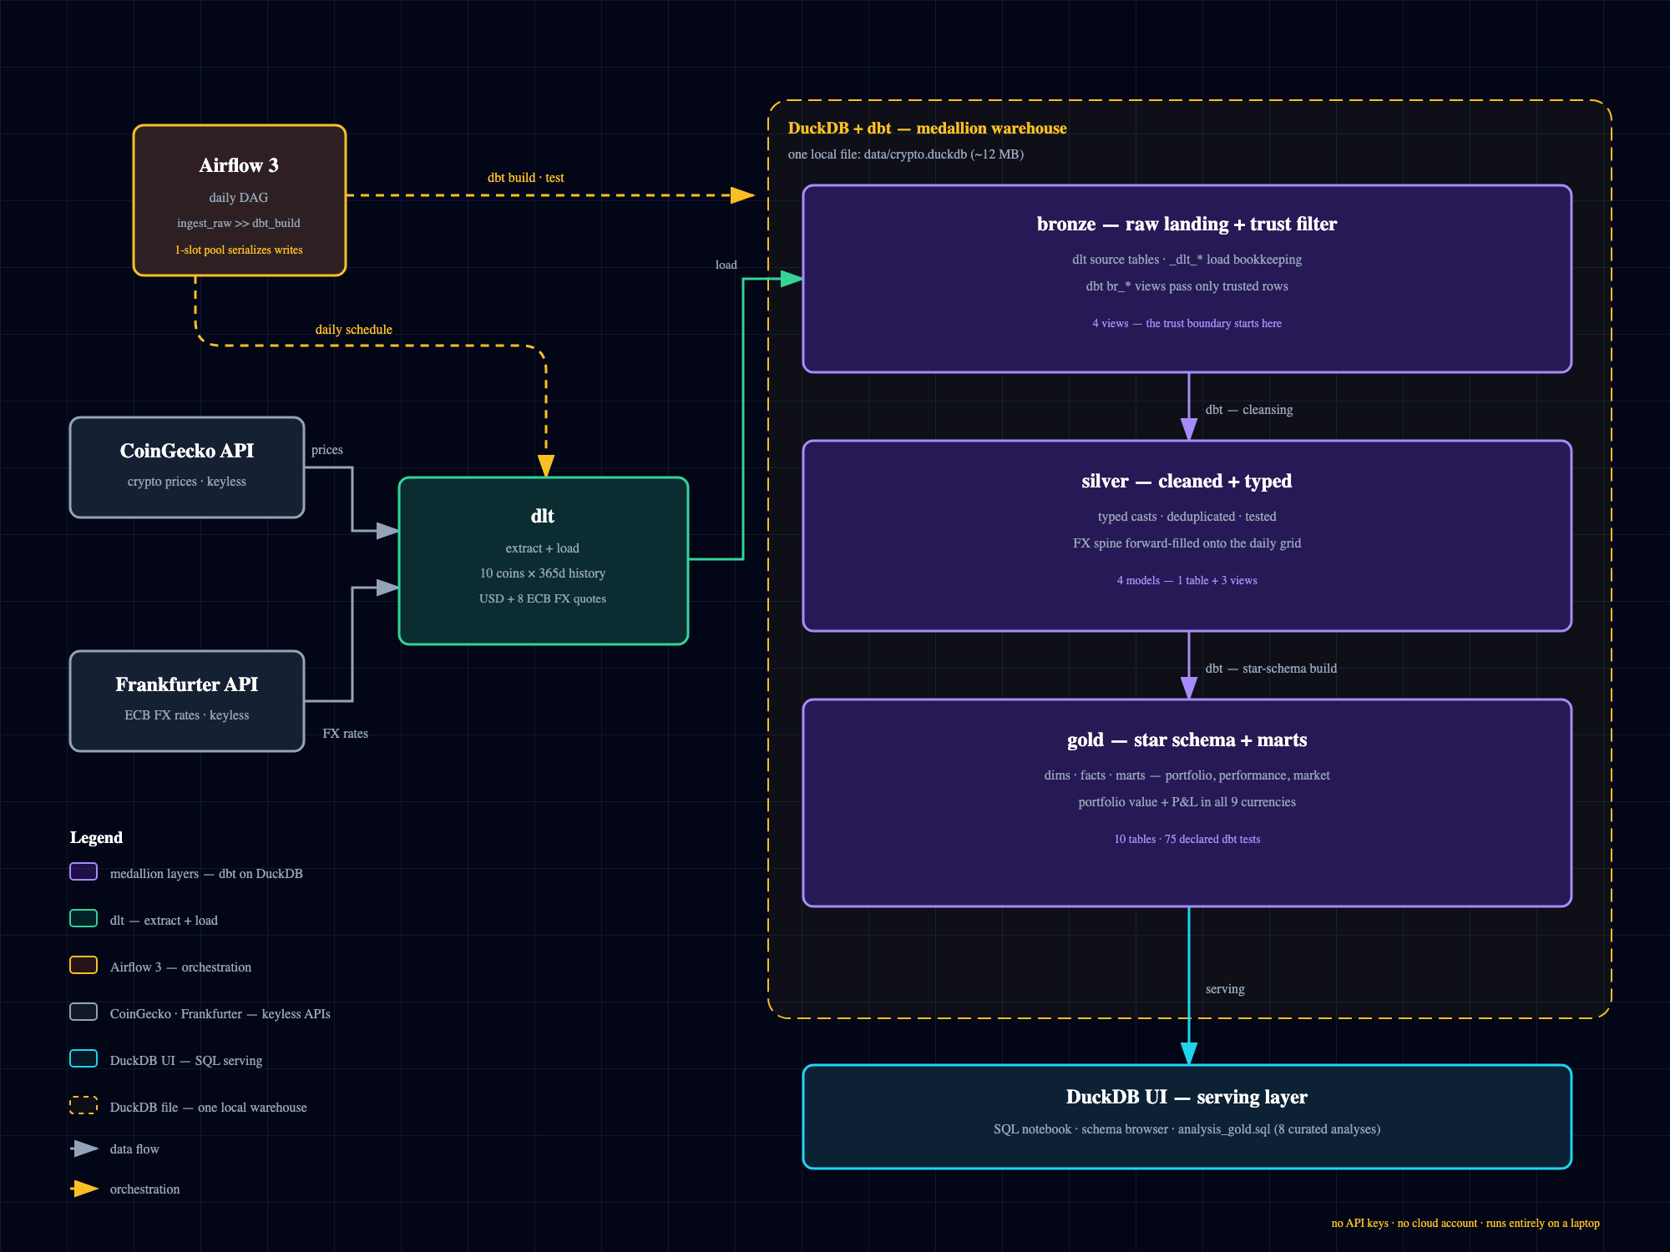
Task: Click '10 tables · 75 declared dbt tests'
Action: (1187, 840)
